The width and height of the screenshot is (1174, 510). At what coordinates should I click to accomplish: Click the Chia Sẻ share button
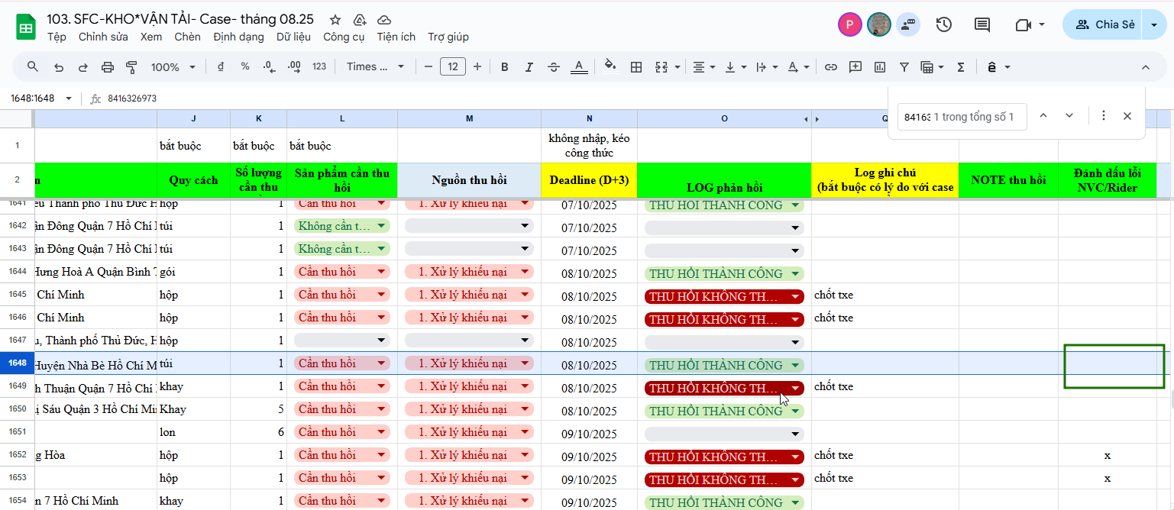pos(1104,24)
